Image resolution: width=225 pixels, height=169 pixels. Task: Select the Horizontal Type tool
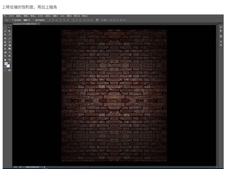pos(9,52)
